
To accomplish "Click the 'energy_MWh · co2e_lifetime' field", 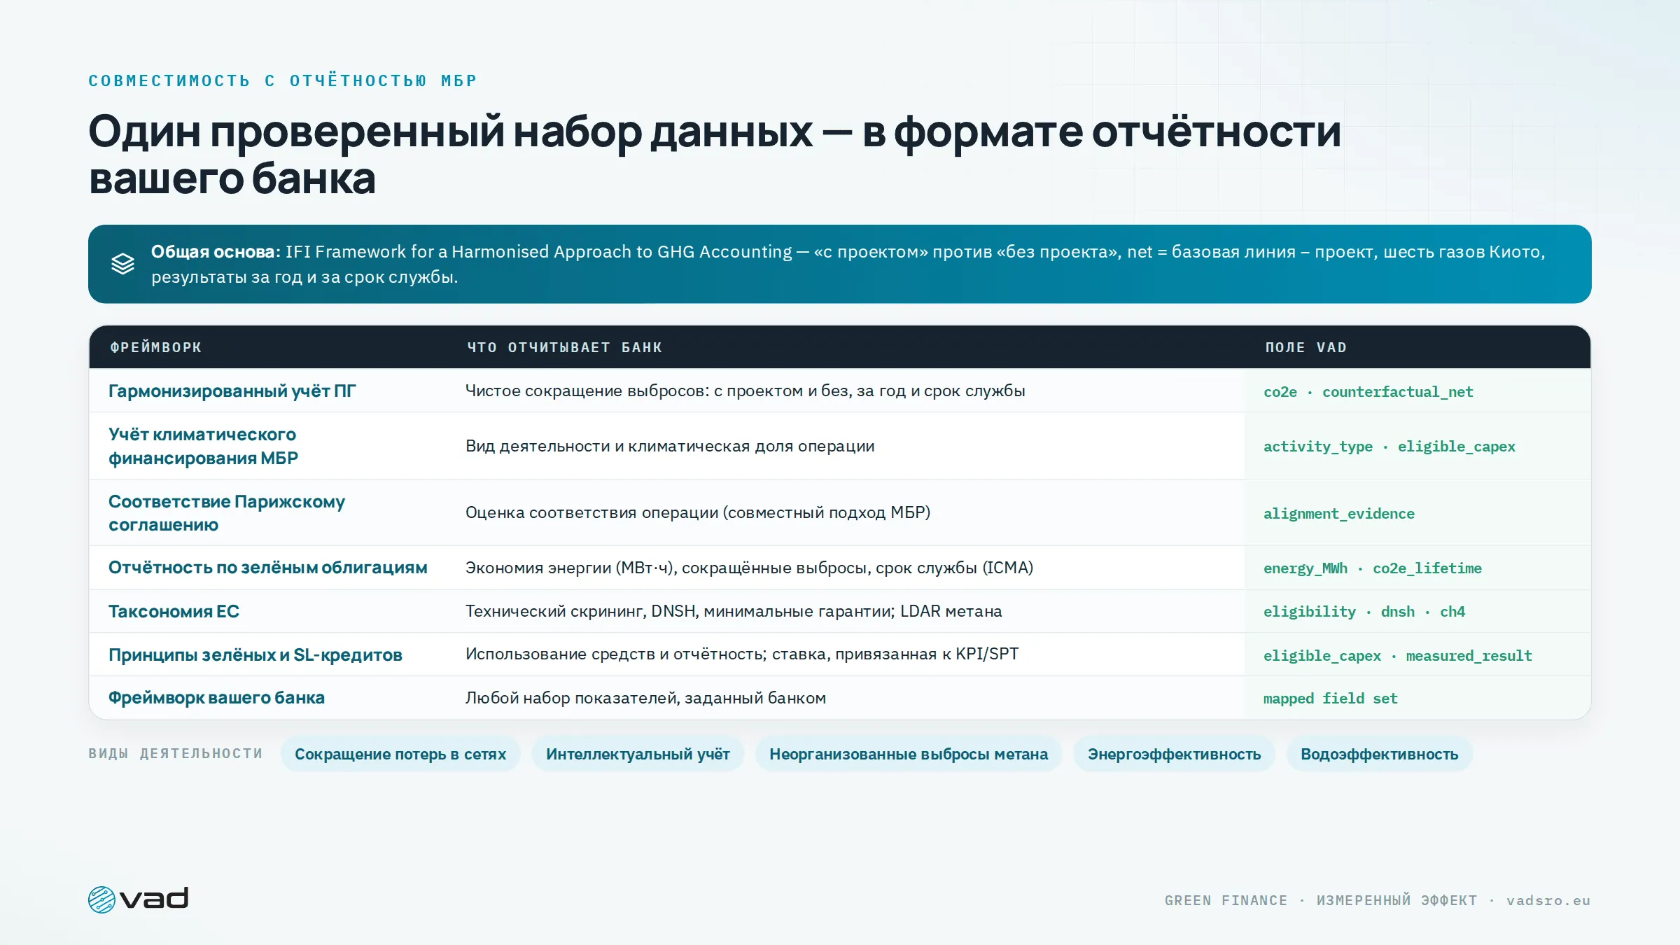I will coord(1373,568).
